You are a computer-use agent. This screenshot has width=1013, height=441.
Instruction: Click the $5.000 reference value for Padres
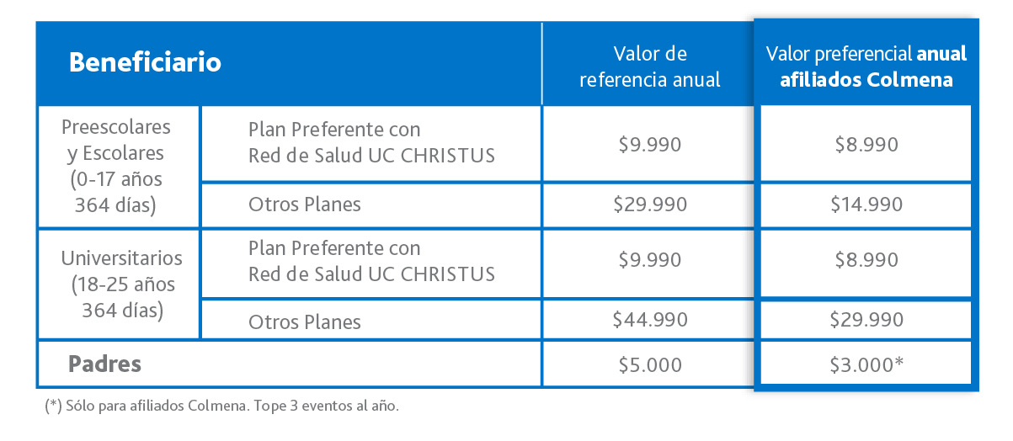pyautogui.click(x=649, y=365)
